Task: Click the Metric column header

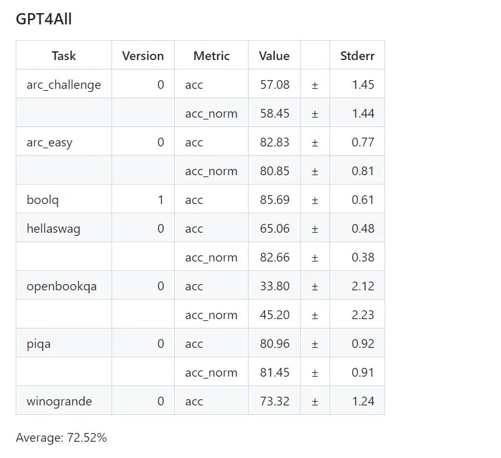Action: pos(212,56)
